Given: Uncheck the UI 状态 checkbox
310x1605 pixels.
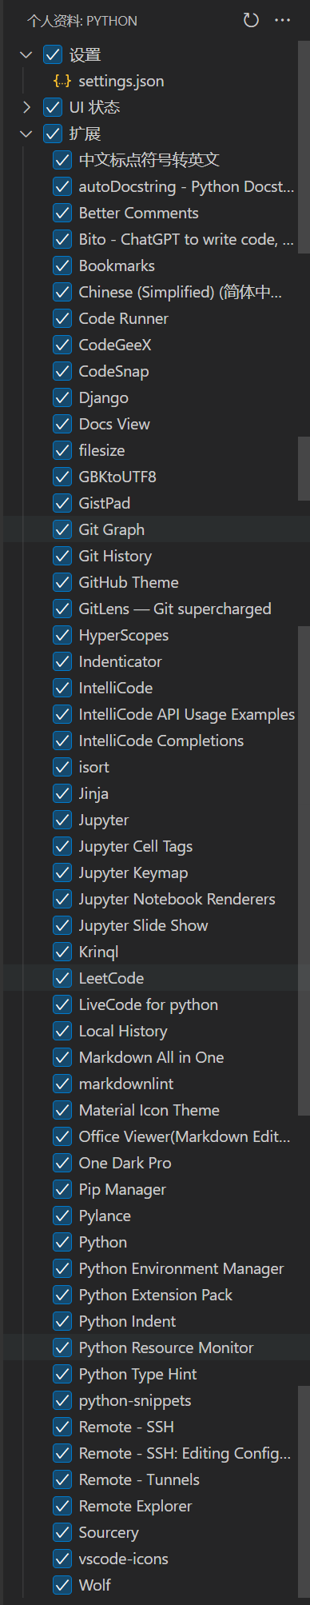Looking at the screenshot, I should tap(53, 107).
